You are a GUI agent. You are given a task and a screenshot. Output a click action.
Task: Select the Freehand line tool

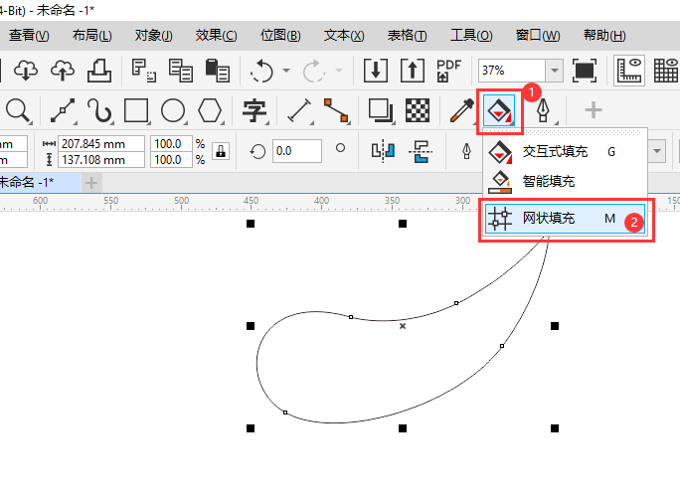point(63,110)
